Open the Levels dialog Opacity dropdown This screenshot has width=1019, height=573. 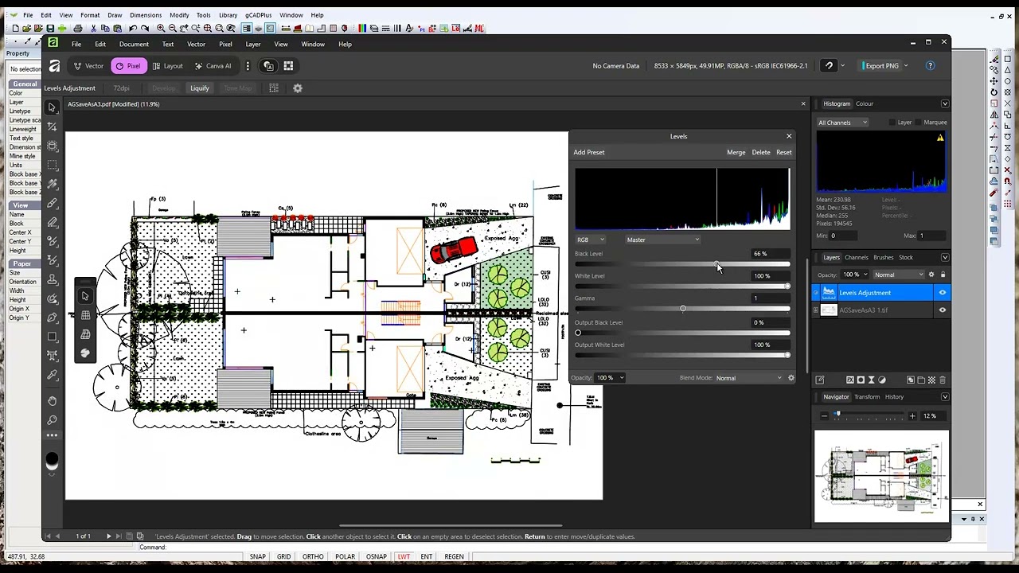pyautogui.click(x=610, y=378)
